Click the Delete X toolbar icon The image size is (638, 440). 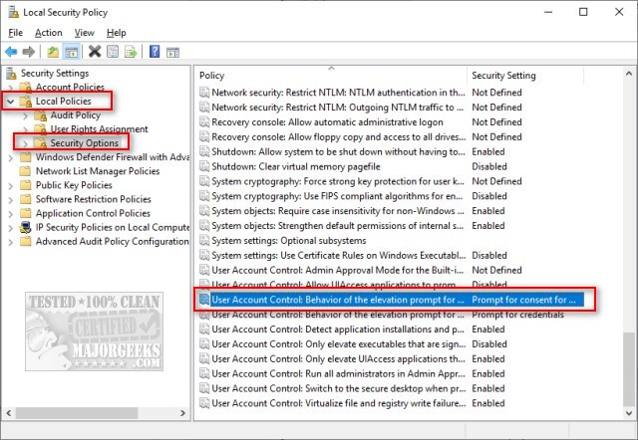[x=95, y=52]
